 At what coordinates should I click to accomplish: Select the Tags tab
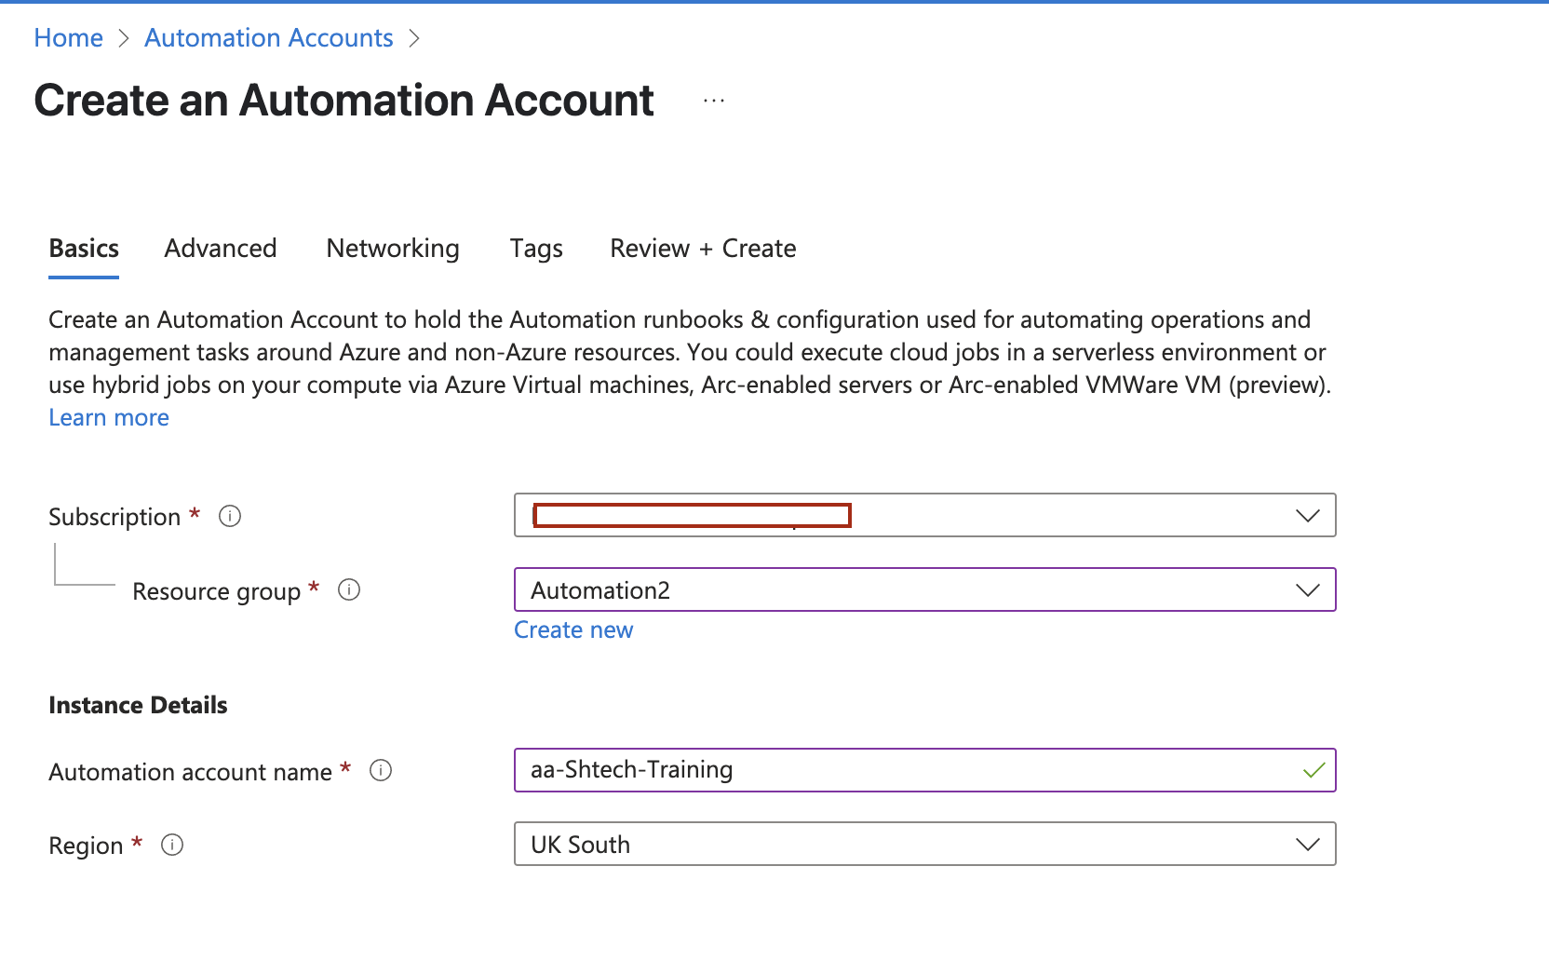click(536, 248)
